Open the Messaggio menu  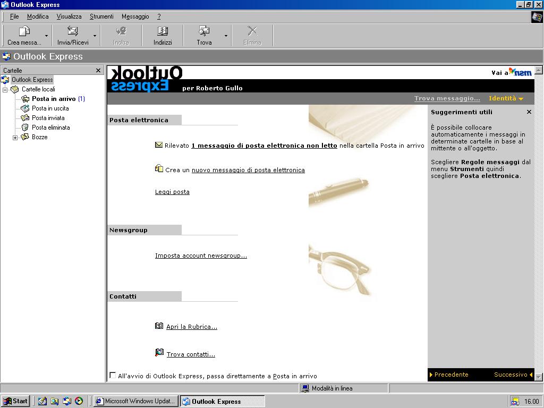coord(135,16)
